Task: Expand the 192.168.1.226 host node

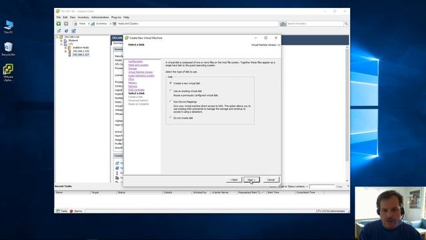Action: click(65, 51)
